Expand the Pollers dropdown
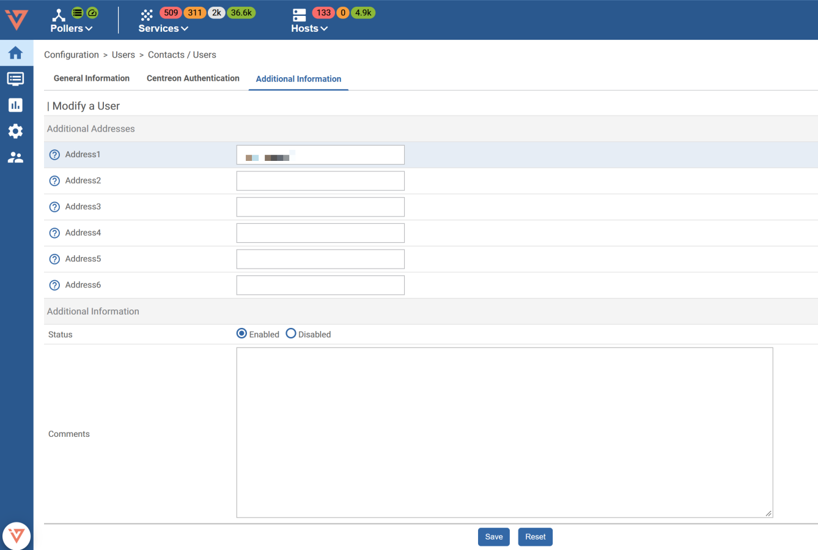Screen dimensions: 818x550 point(72,29)
